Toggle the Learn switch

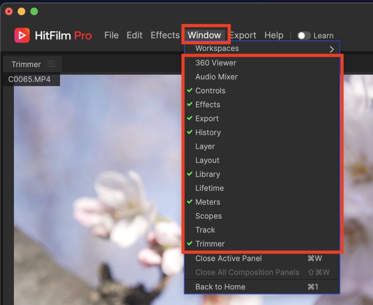tap(304, 36)
